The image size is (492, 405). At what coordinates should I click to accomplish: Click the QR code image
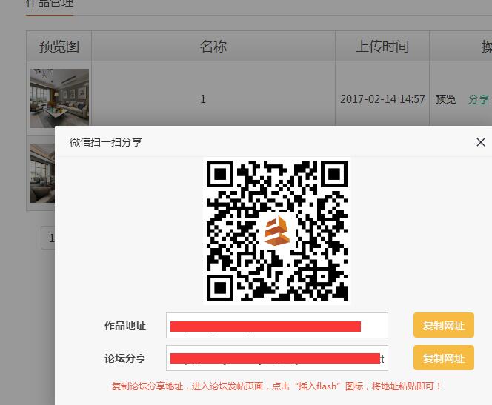pos(277,231)
